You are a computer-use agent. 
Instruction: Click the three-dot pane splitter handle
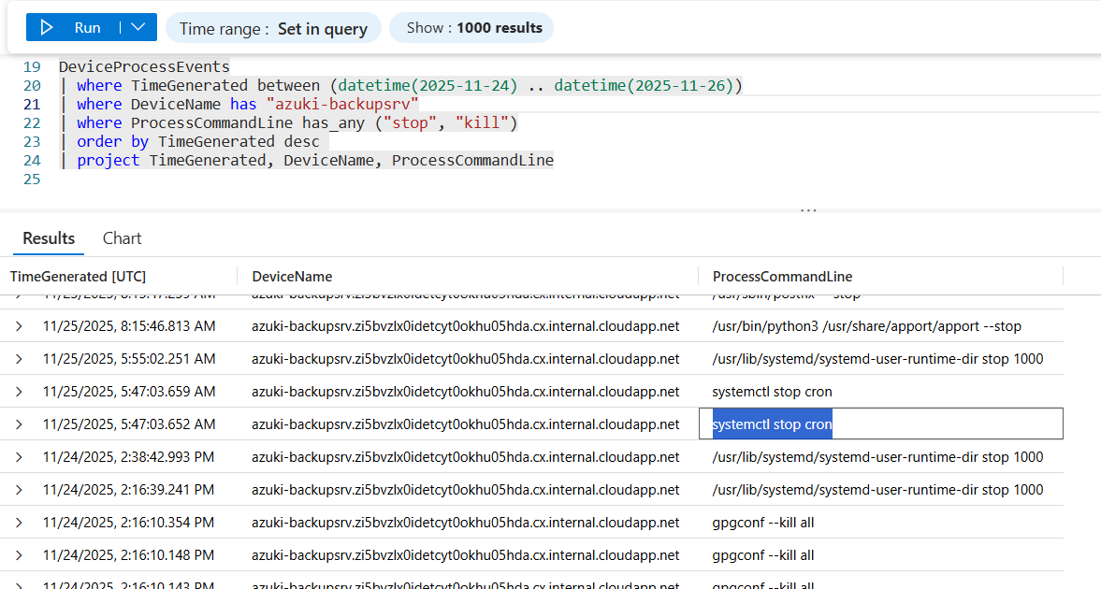[808, 210]
